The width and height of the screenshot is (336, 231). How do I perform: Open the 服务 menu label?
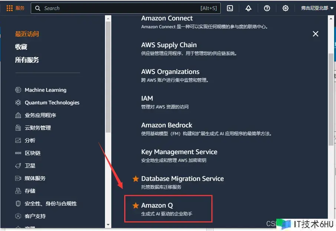tap(20, 8)
